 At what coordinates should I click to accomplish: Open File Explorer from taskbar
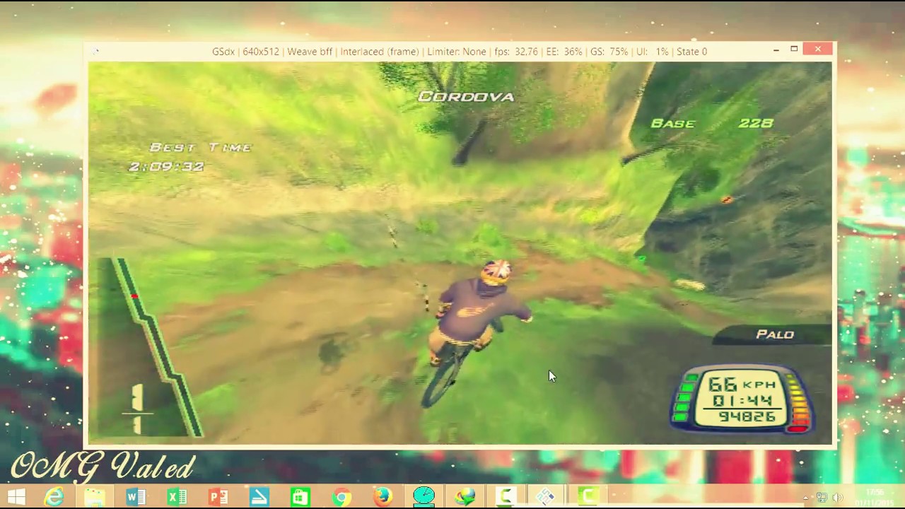[95, 497]
